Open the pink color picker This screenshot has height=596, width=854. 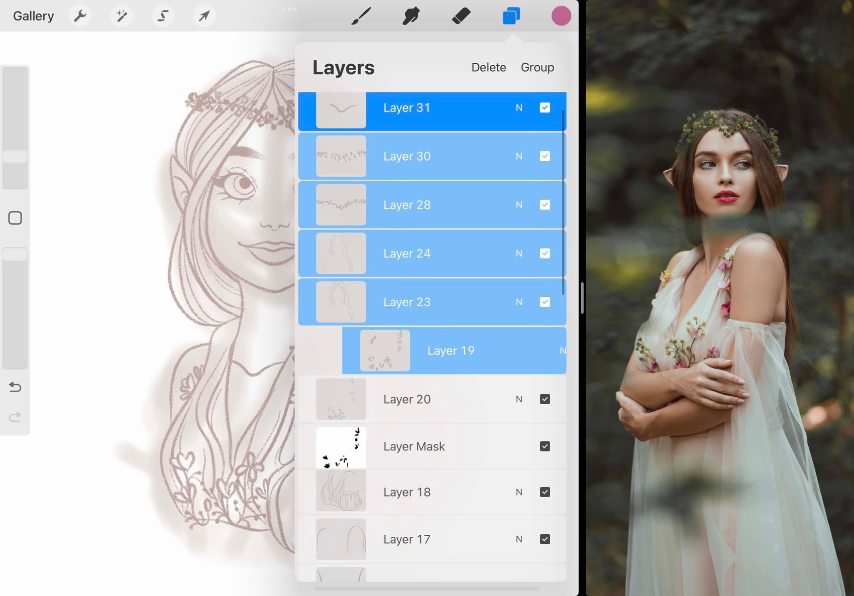pyautogui.click(x=561, y=16)
